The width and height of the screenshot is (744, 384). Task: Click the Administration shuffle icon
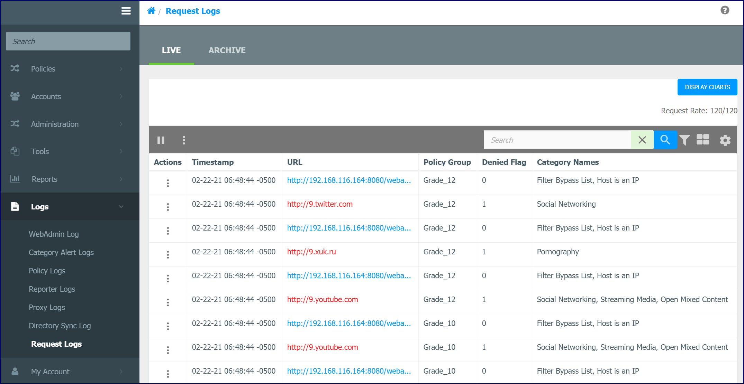pos(15,124)
